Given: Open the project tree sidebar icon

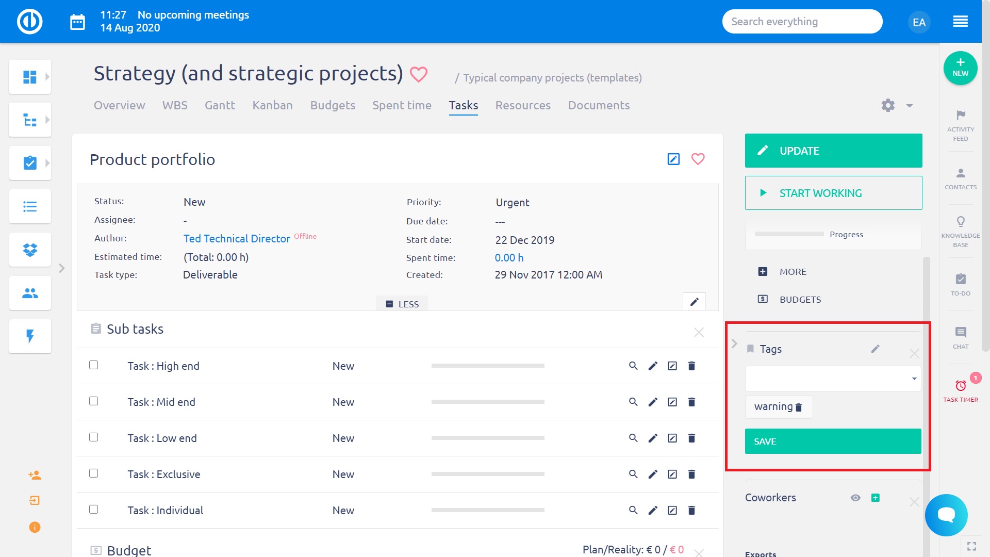Looking at the screenshot, I should (30, 120).
